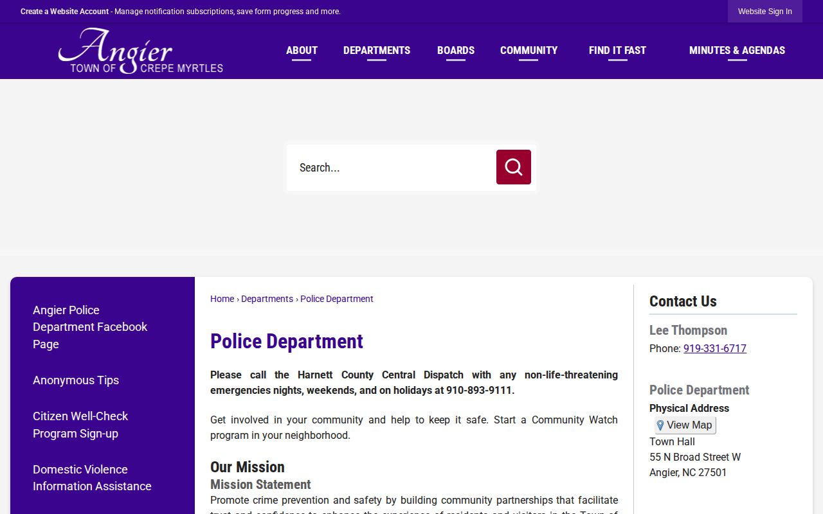The width and height of the screenshot is (823, 514).
Task: Click the Create a Website Account link
Action: 64,12
